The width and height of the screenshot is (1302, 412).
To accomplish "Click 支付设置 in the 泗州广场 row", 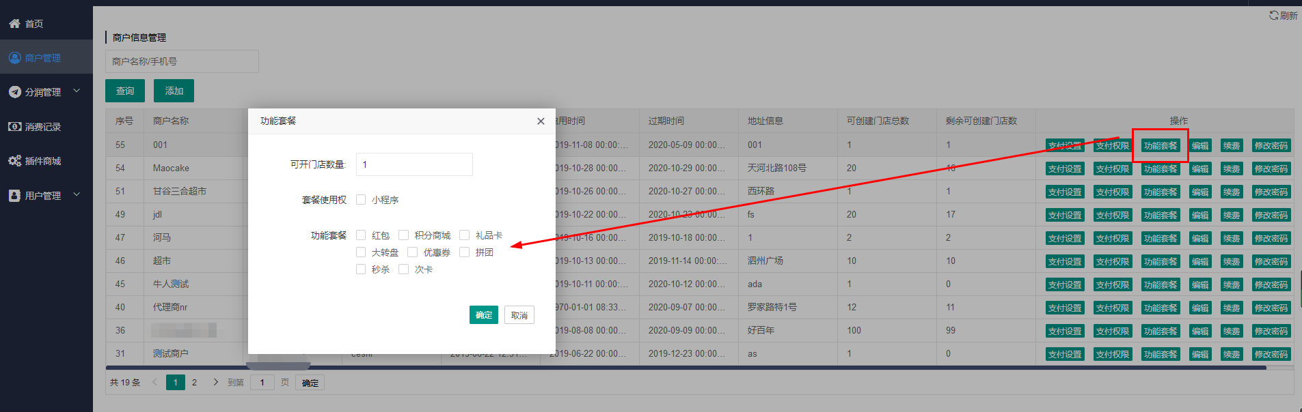I will point(1065,261).
